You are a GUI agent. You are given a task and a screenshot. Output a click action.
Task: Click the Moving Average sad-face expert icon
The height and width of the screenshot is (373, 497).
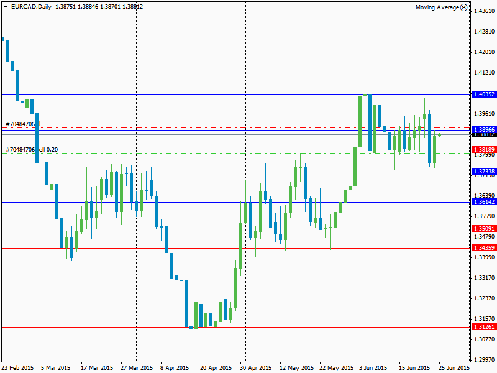pyautogui.click(x=463, y=7)
